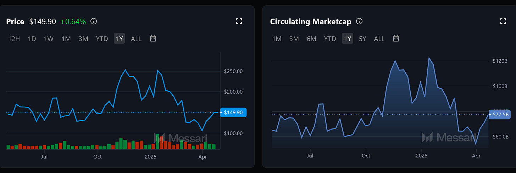Screen dimensions: 516x173
Task: Click the $120B Marketcap axis label
Action: click(500, 61)
